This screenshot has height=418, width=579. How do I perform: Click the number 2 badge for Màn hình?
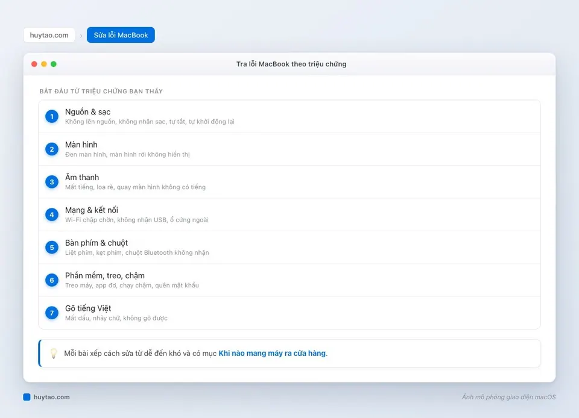click(52, 149)
